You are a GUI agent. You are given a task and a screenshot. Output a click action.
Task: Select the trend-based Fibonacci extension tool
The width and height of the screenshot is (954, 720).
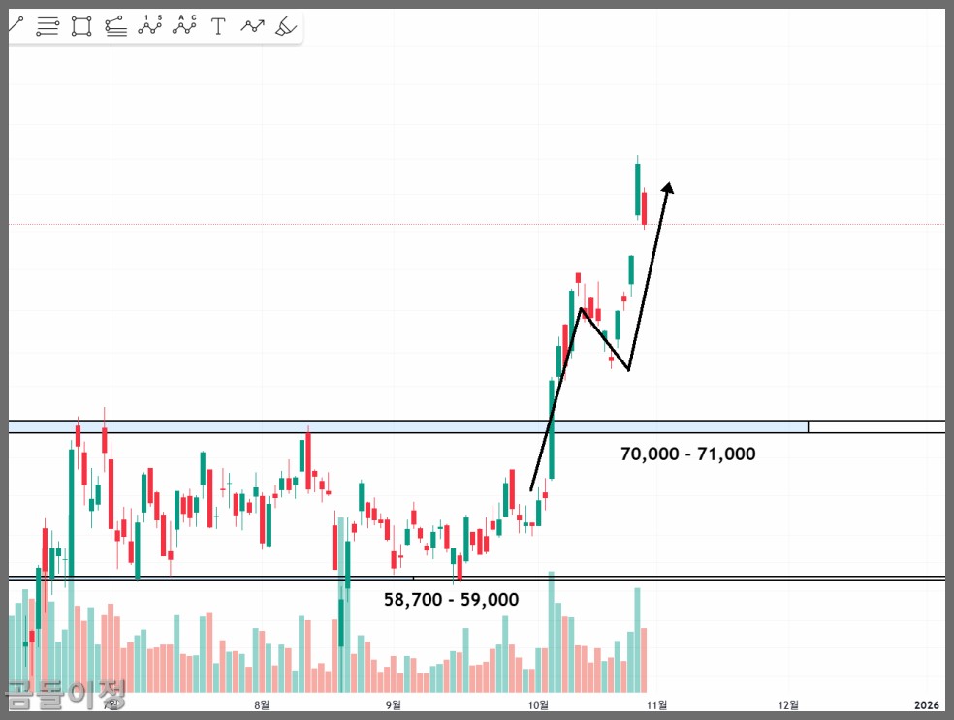[x=115, y=26]
